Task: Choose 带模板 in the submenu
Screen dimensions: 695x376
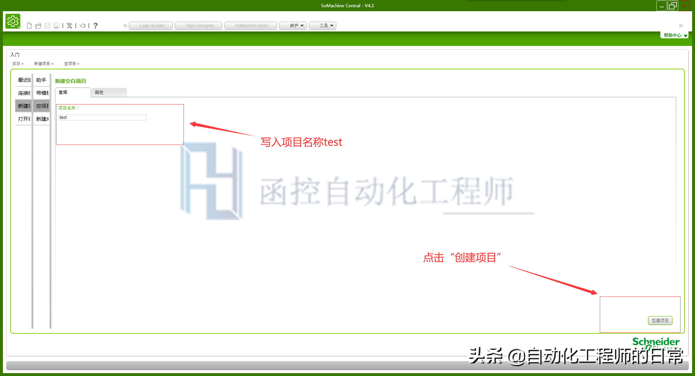Action: pyautogui.click(x=42, y=93)
